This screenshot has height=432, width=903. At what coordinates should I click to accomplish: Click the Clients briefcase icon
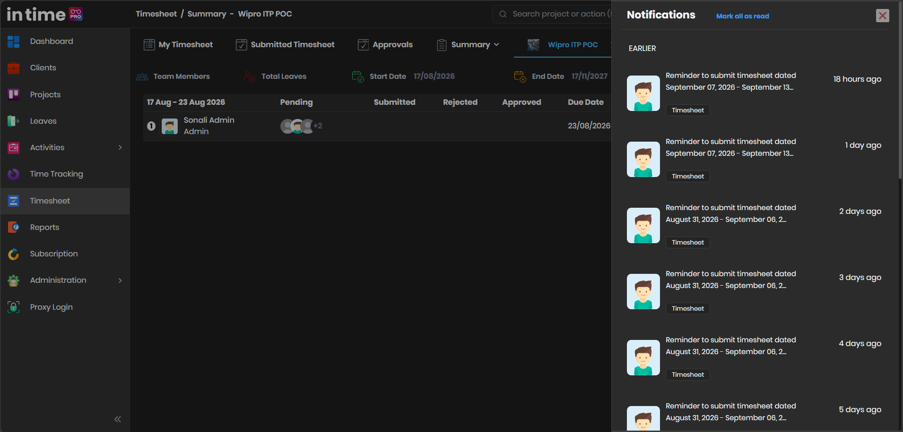14,68
